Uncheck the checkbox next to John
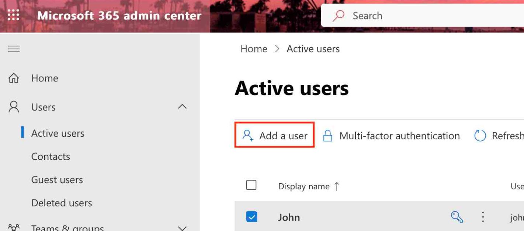Screen dimensions: 524x231 click(251, 217)
